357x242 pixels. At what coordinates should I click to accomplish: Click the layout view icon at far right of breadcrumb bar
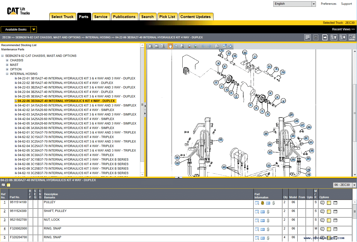pyautogui.click(x=352, y=37)
